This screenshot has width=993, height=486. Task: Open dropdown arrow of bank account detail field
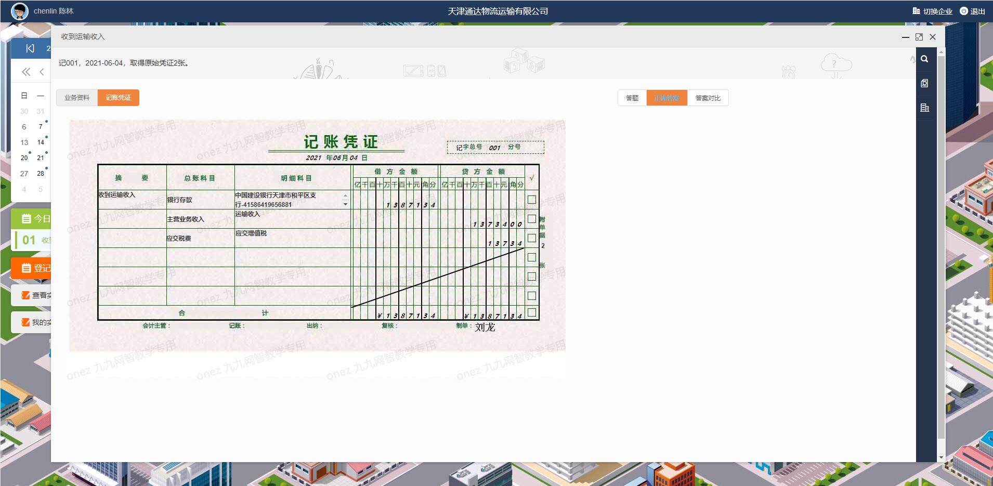(345, 205)
